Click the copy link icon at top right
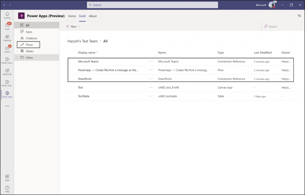Viewport: 305px width, 195px height. (299, 16)
